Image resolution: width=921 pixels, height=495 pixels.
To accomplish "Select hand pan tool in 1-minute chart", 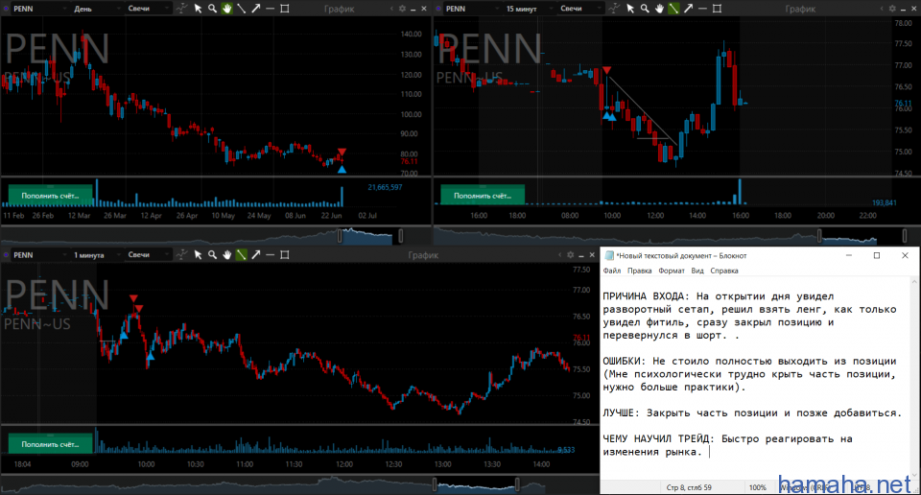I will tap(226, 255).
